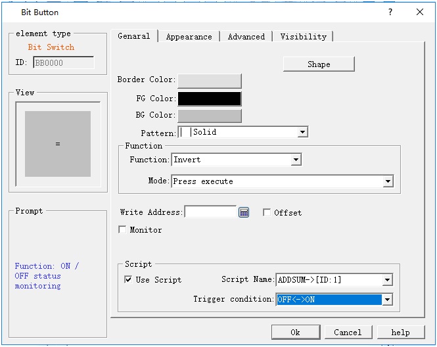Screen dimensions: 437x347
Task: Toggle the Monitor checkbox
Action: [122, 230]
